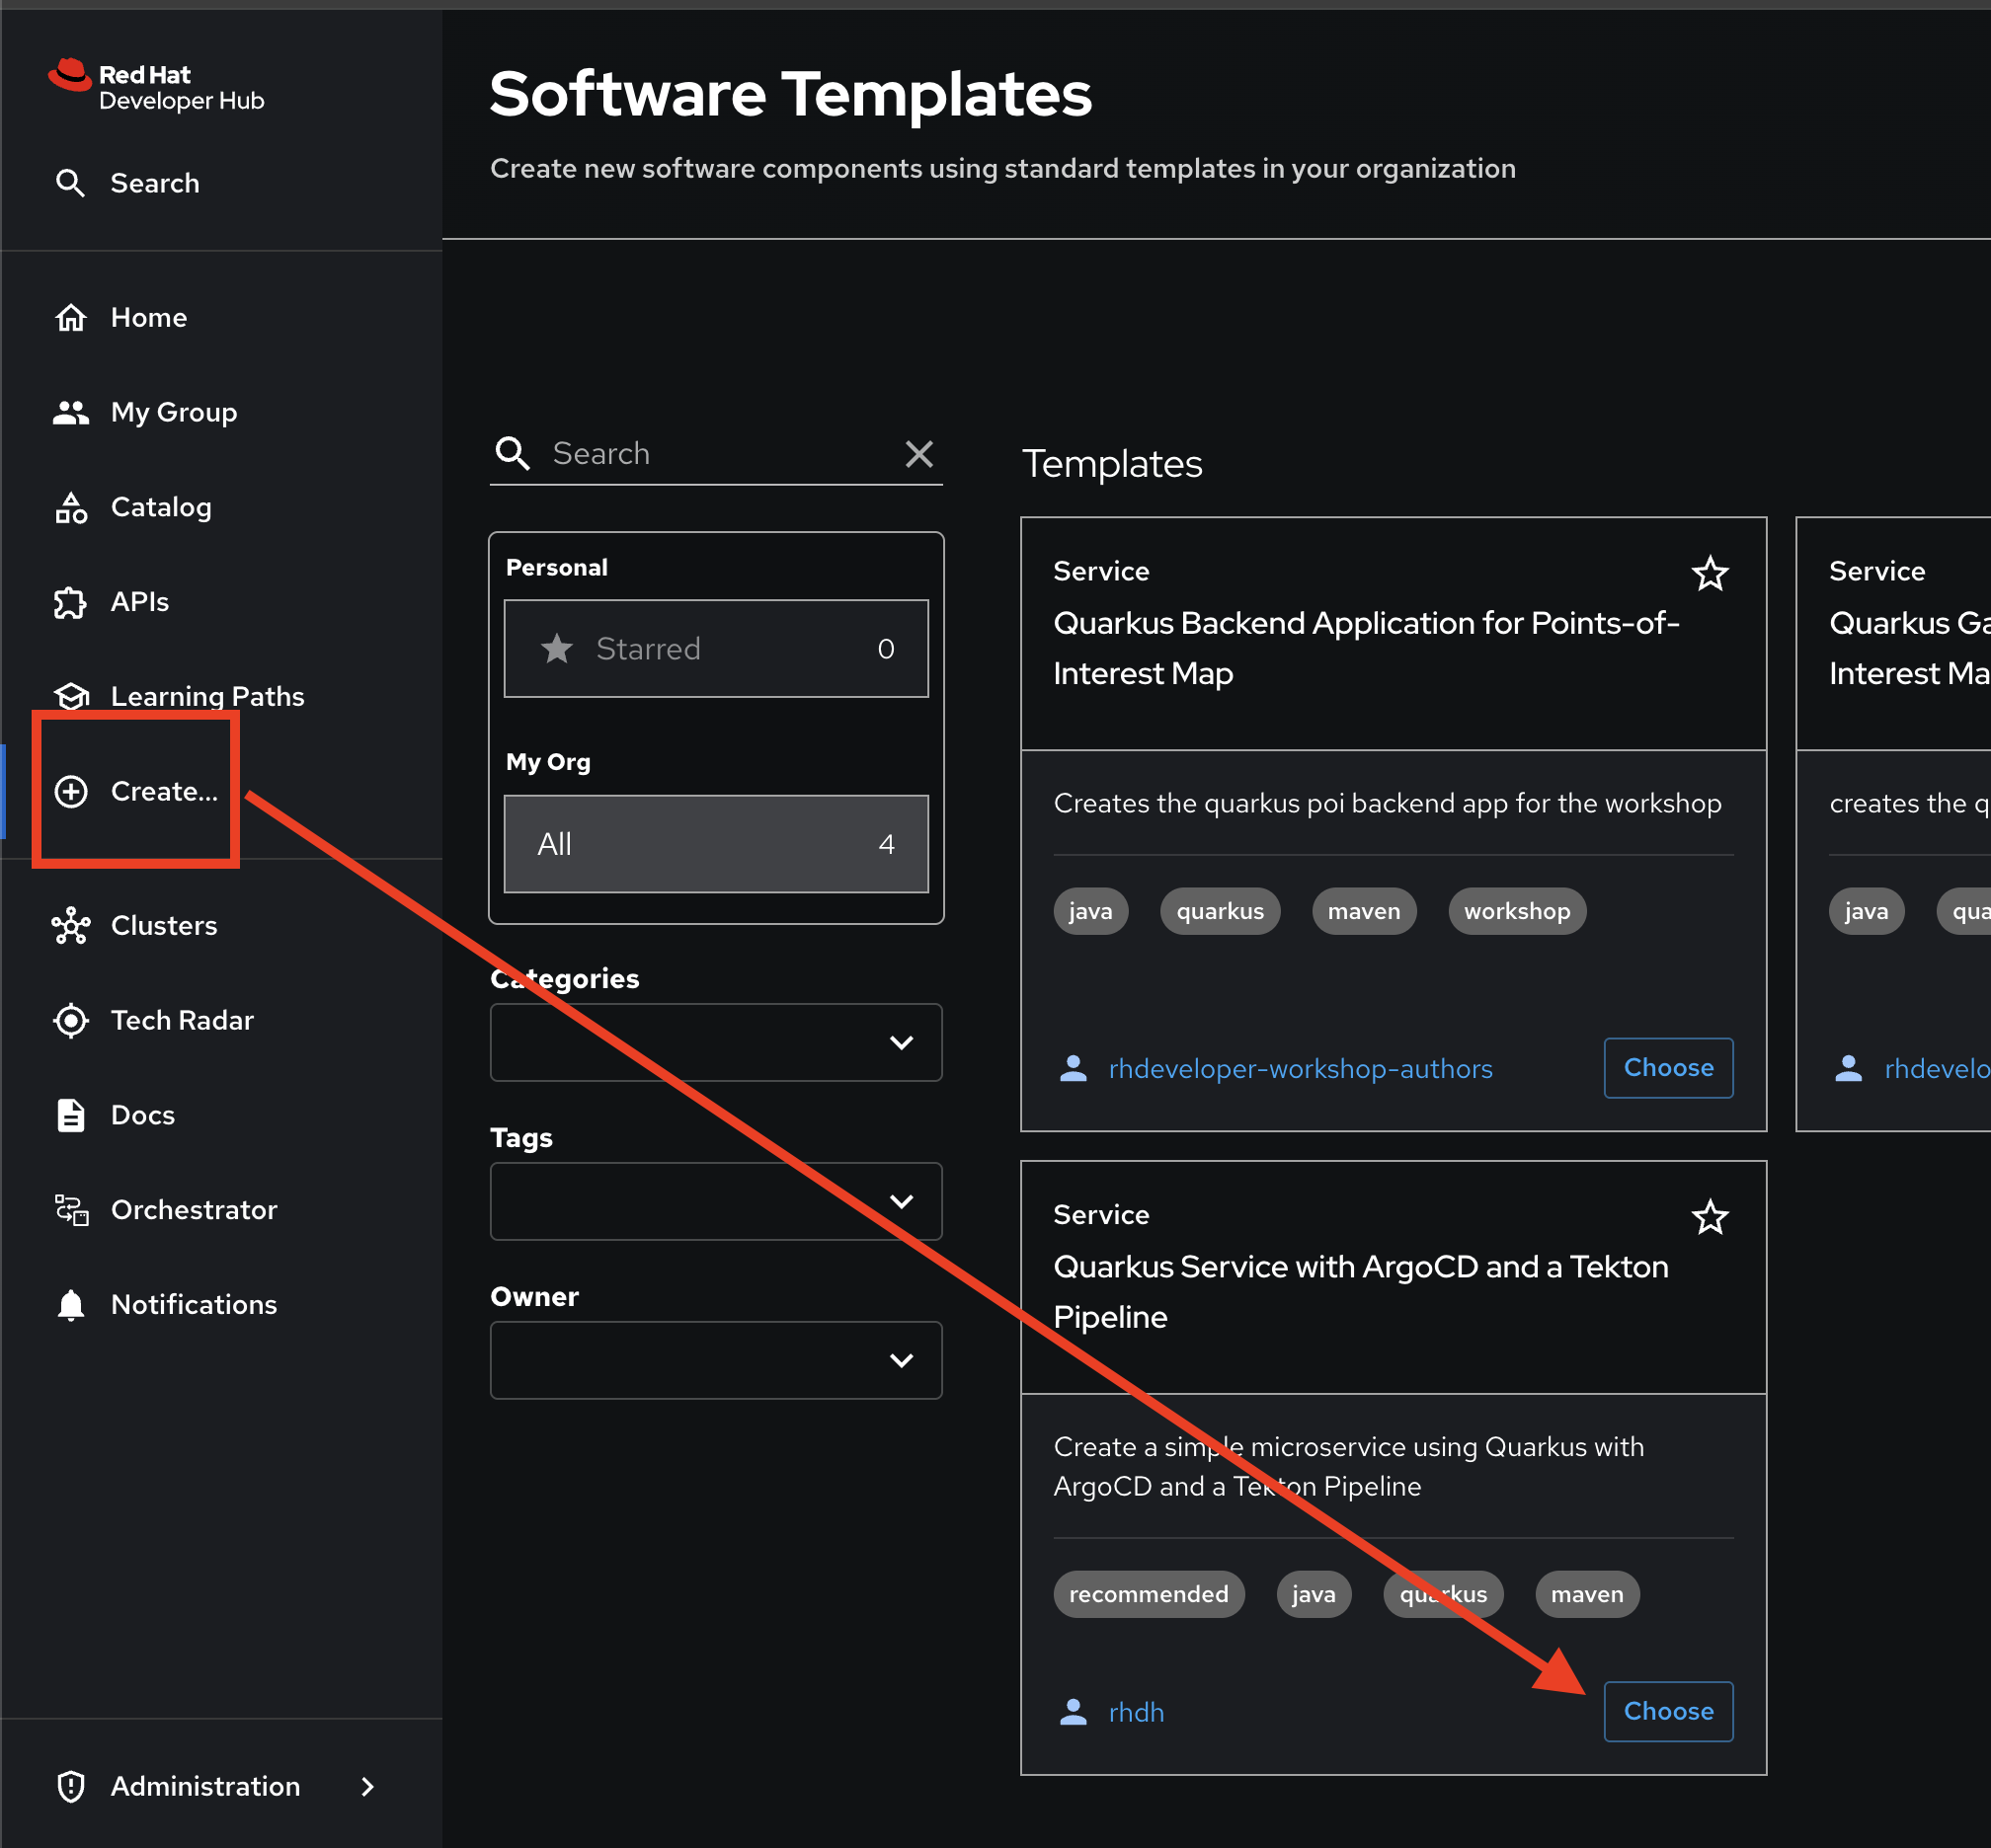The width and height of the screenshot is (1991, 1848).
Task: Click owner person icon beside rhdeveloper-workshop-authors
Action: coord(1073,1068)
